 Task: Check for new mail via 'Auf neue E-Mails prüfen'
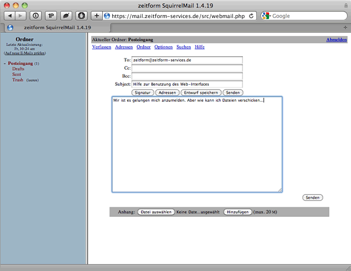(x=25, y=53)
